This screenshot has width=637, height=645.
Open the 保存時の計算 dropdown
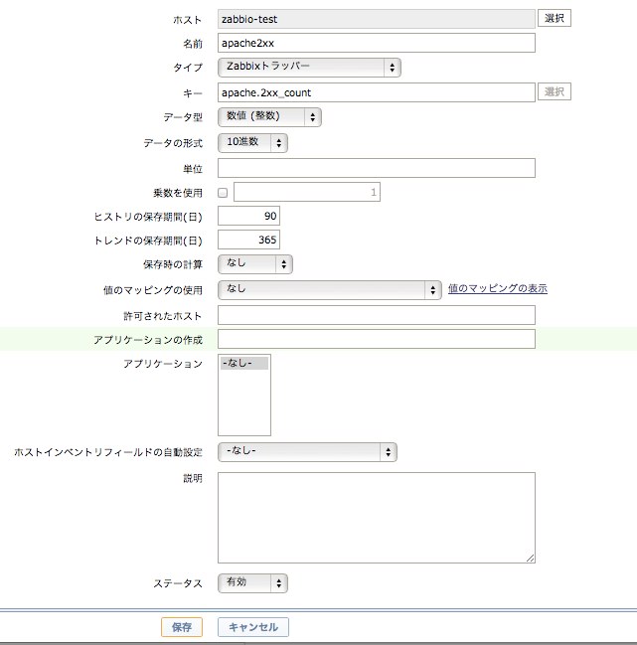pos(255,264)
